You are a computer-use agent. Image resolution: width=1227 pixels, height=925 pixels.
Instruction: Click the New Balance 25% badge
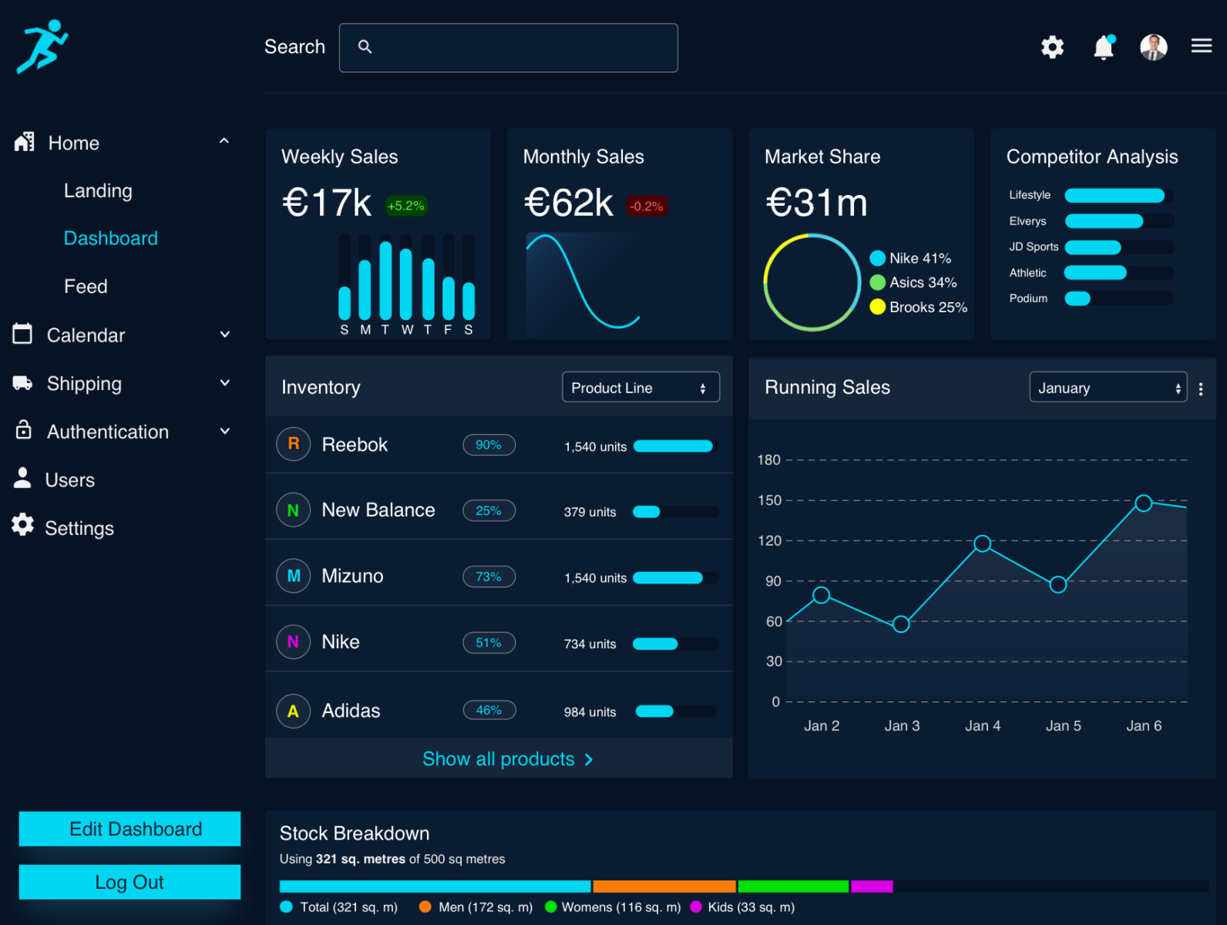coord(489,510)
